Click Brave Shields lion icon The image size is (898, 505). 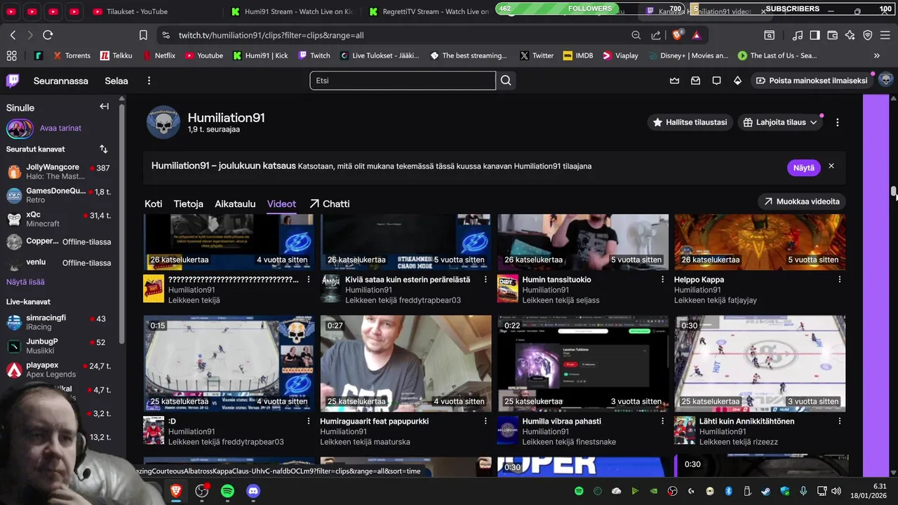pos(677,35)
